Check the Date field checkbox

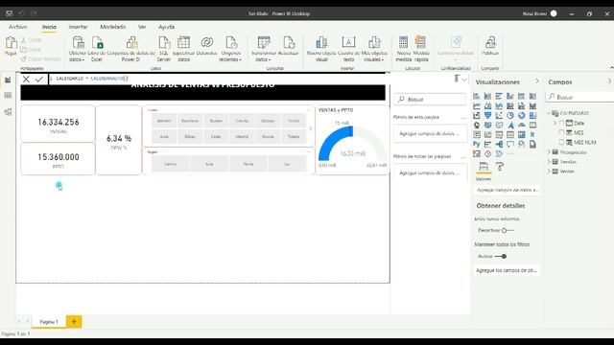click(x=561, y=124)
